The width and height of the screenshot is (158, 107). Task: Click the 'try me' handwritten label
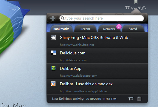pos(135,7)
